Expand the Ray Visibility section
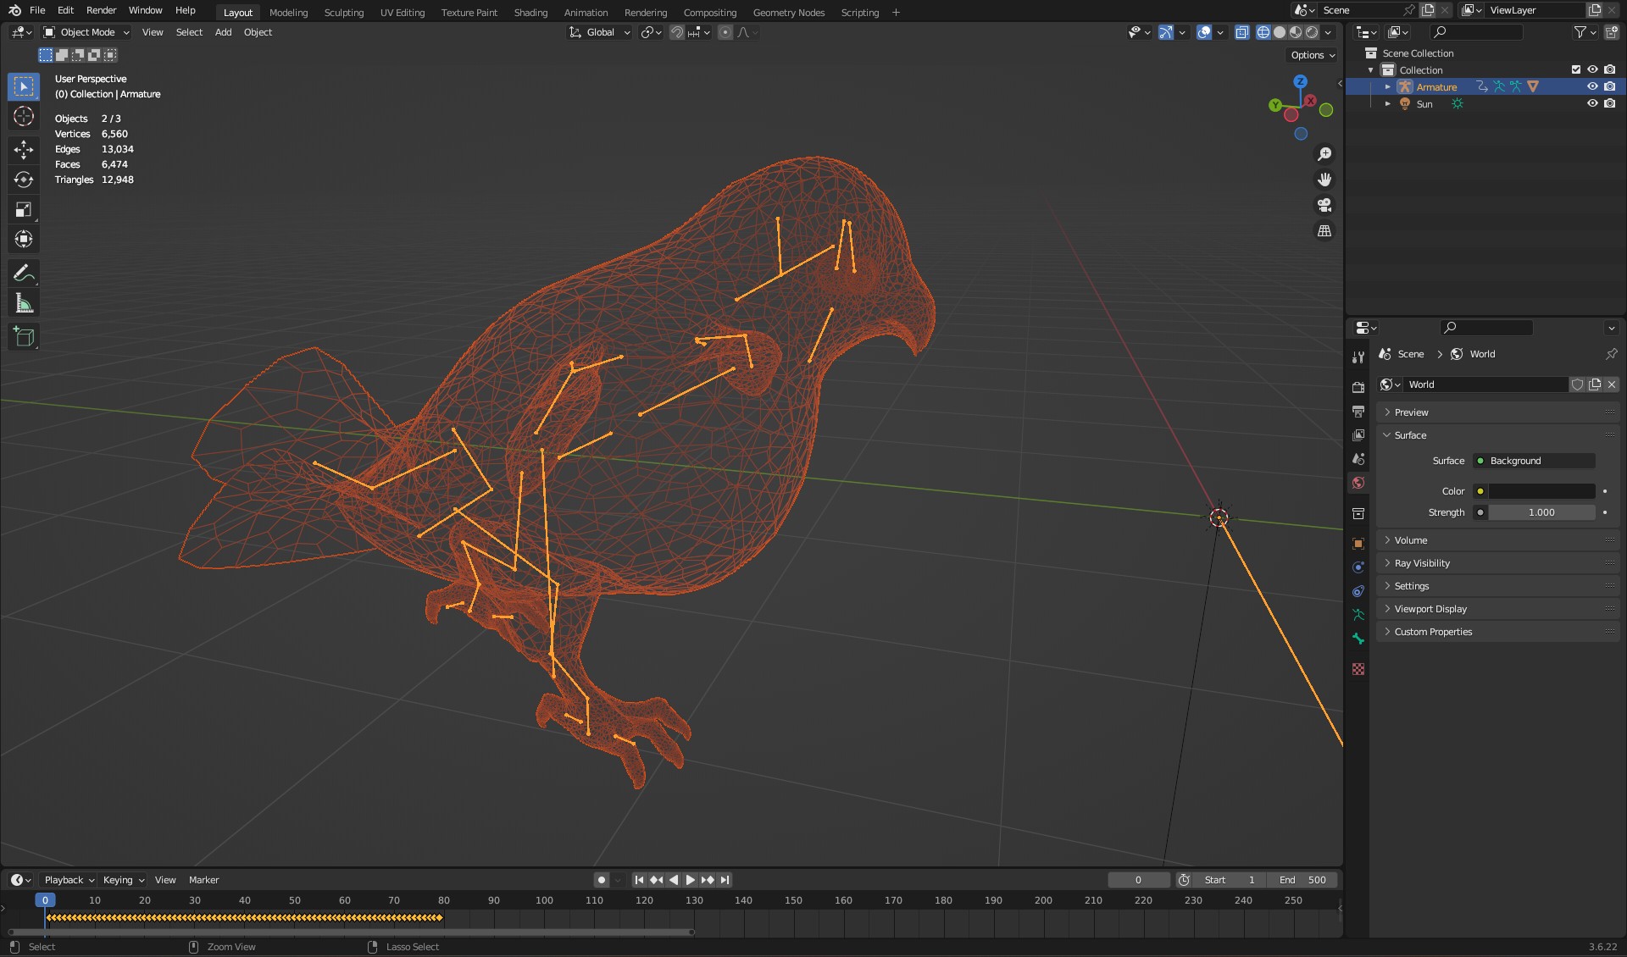Screen dimensions: 1627x957 (x=1422, y=563)
